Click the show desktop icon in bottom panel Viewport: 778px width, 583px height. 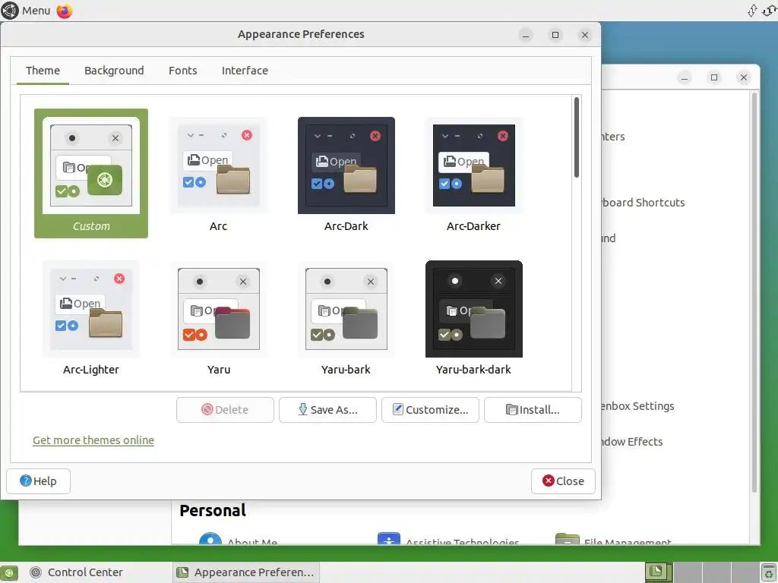click(9, 572)
